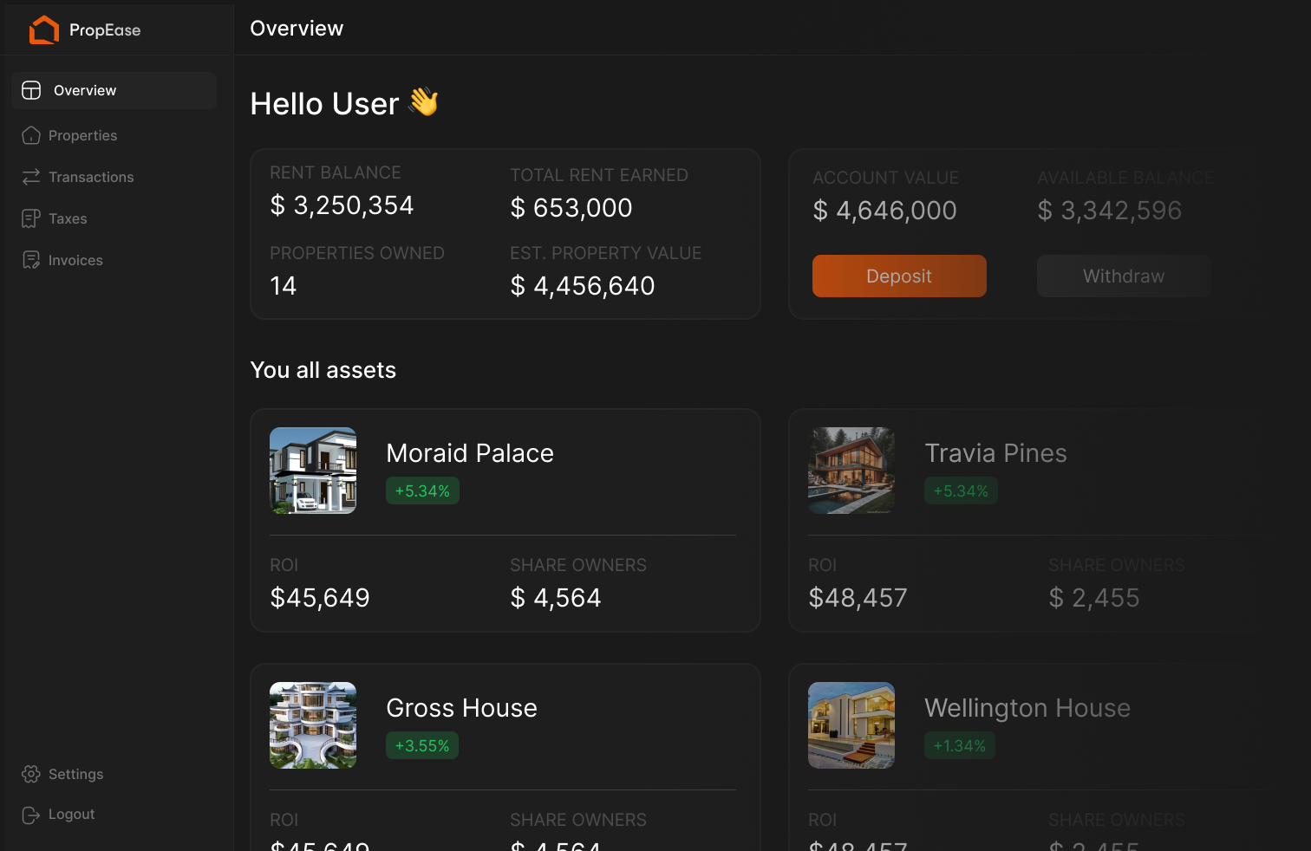Click the Gross House property thumbnail
Viewport: 1311px width, 851px height.
click(312, 725)
